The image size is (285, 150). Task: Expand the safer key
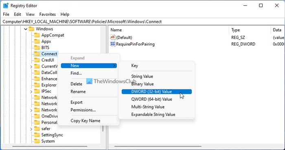pyautogui.click(x=31, y=129)
